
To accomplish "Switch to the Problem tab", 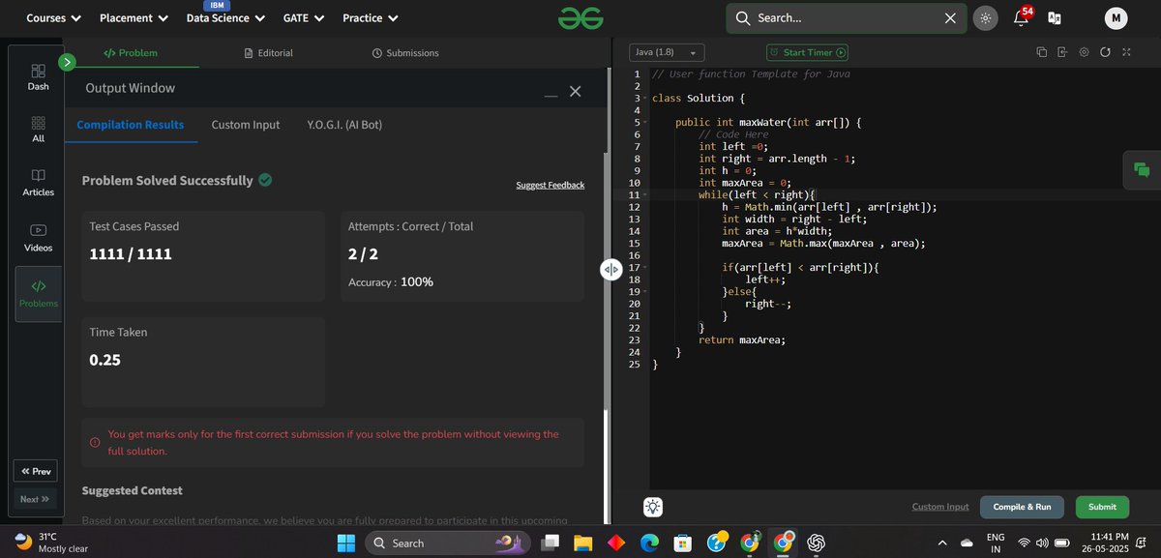I will (x=131, y=53).
